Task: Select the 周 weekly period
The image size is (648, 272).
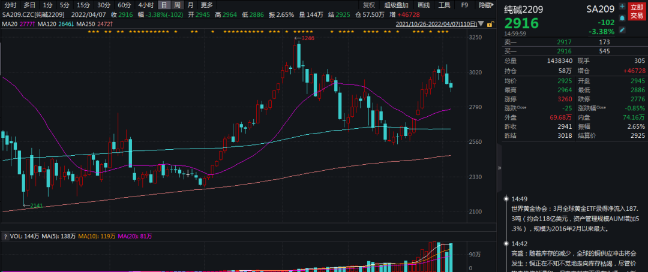Action: (177, 5)
